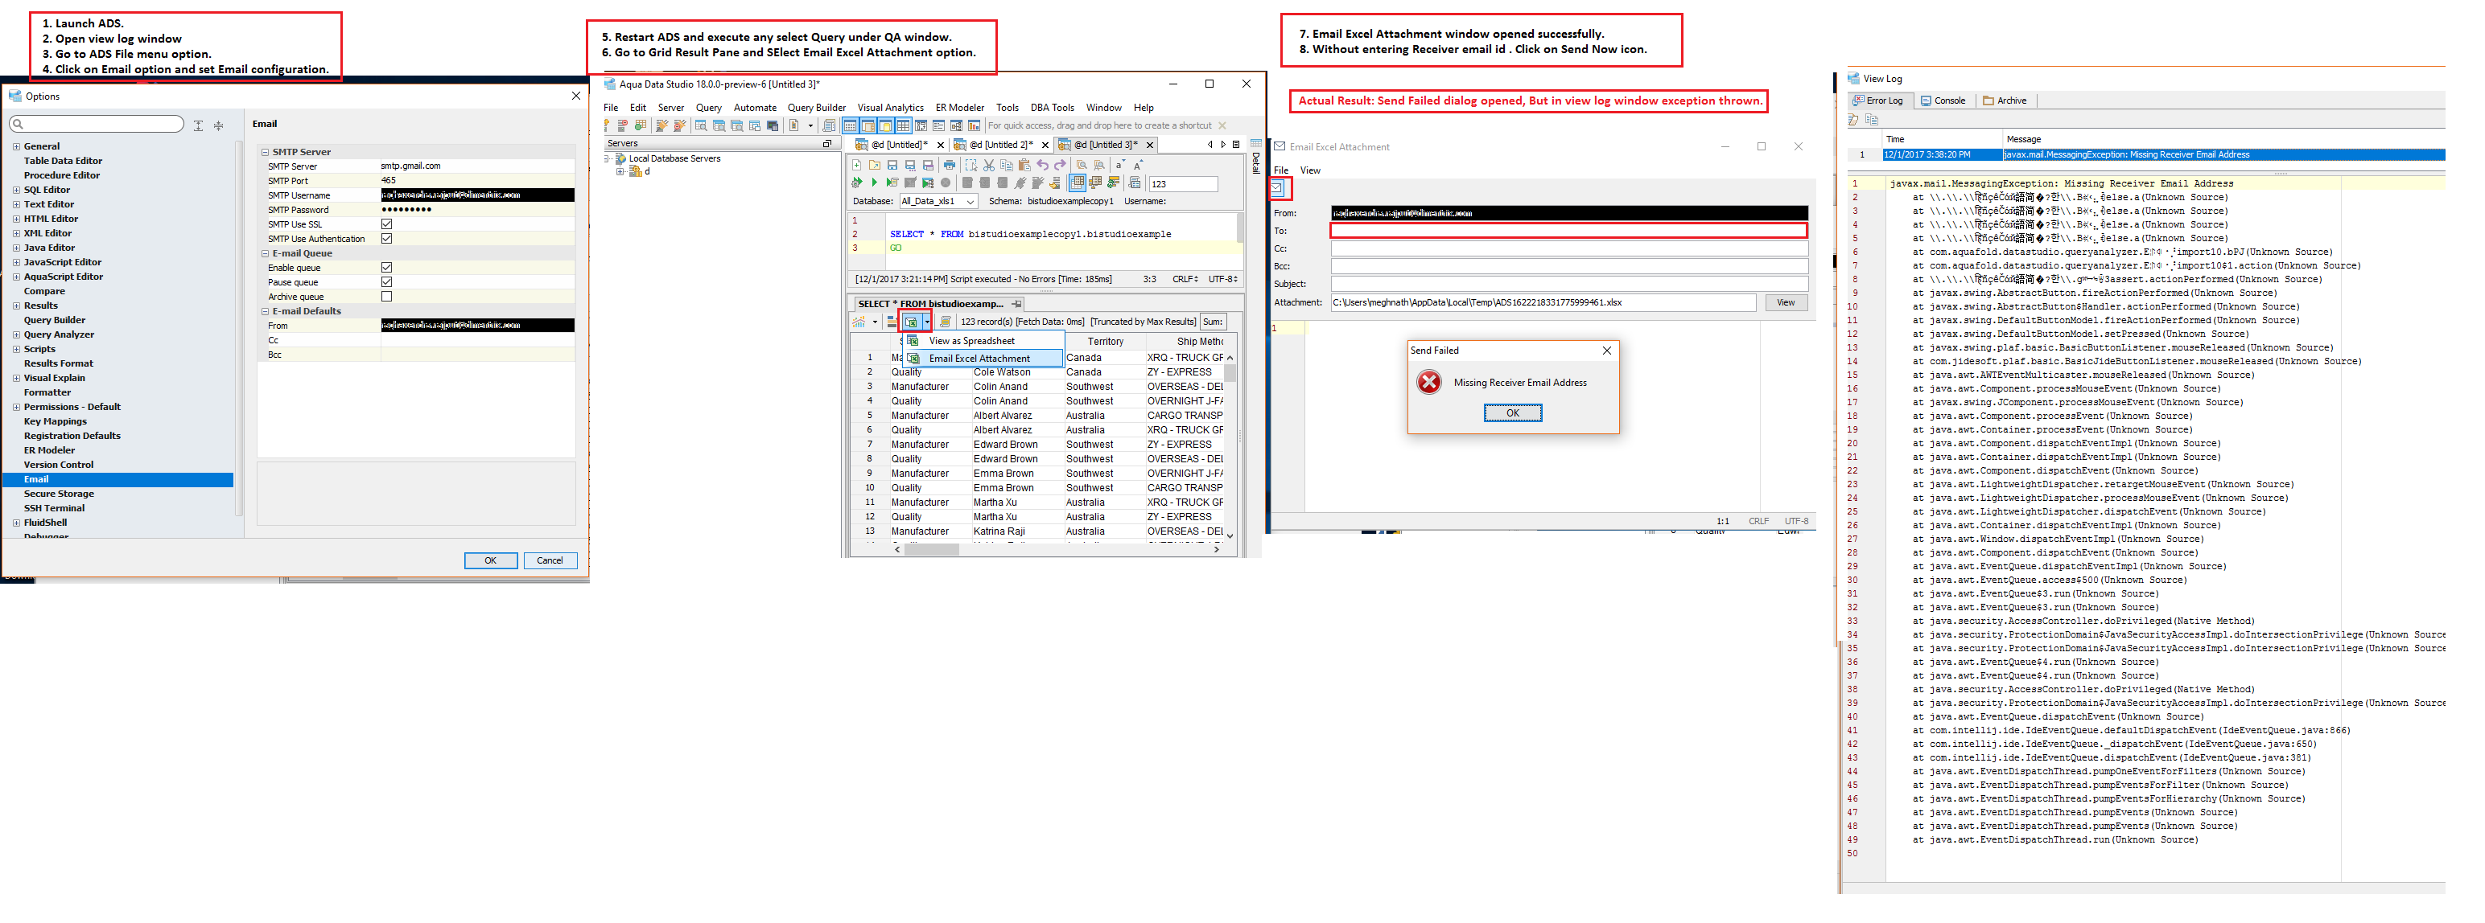This screenshot has width=2485, height=923.
Task: Click the Execute Explain gear-arrow icon
Action: pyautogui.click(x=856, y=182)
